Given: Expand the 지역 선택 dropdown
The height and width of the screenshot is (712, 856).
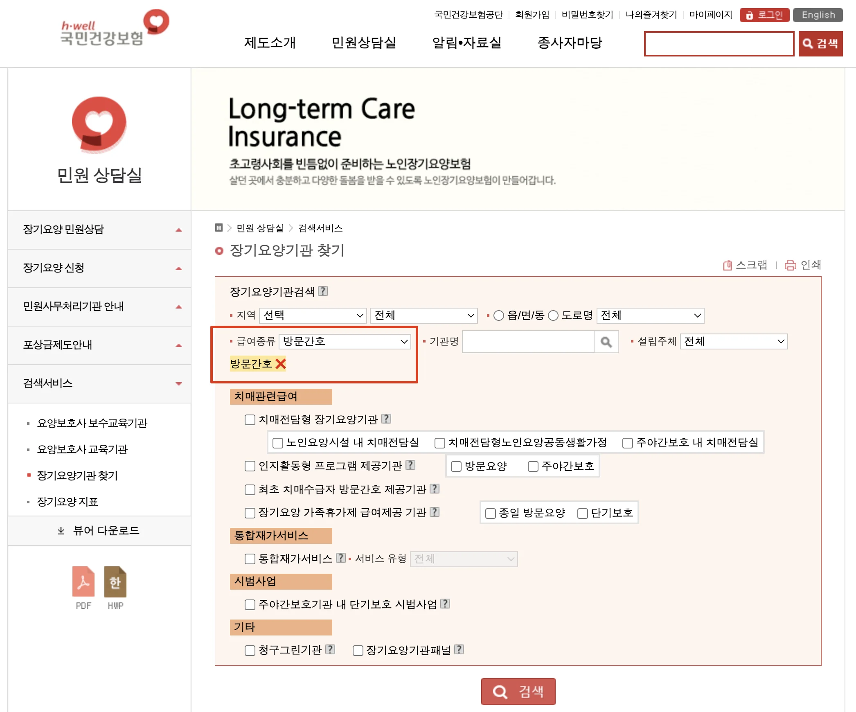Looking at the screenshot, I should click(x=313, y=315).
